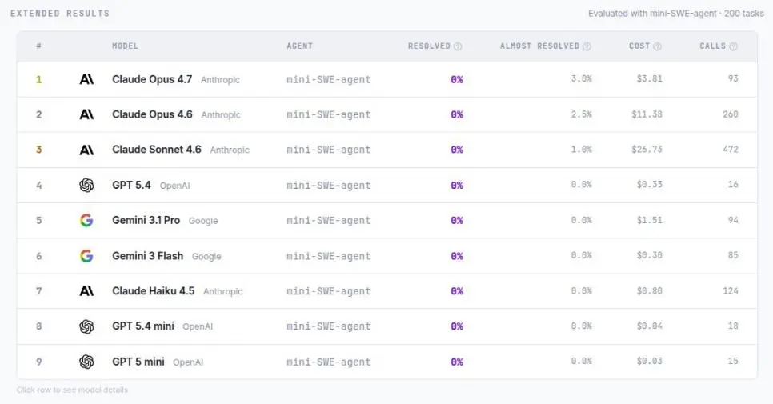Click the OpenAI logo beside GPT 5.4

point(86,186)
